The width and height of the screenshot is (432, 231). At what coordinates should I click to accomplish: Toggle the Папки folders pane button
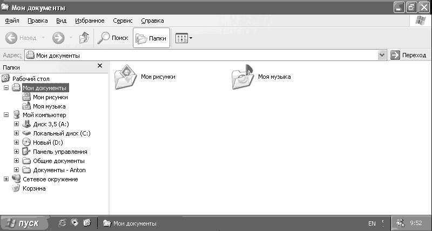click(x=151, y=38)
